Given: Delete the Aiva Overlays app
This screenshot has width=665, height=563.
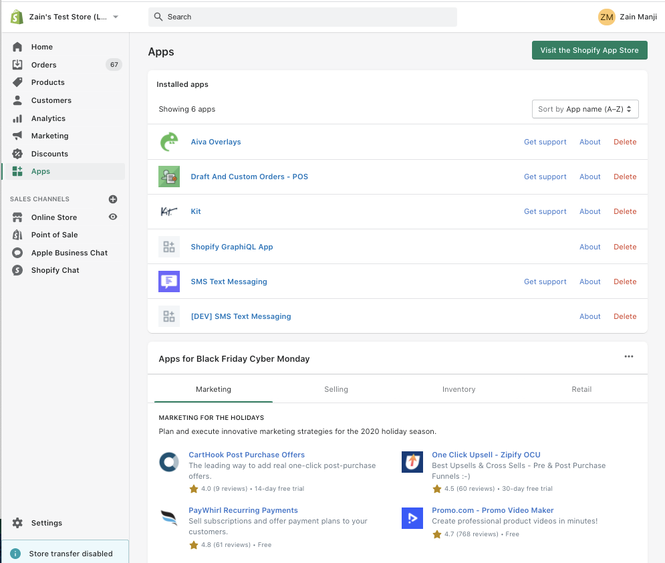Looking at the screenshot, I should tap(625, 142).
